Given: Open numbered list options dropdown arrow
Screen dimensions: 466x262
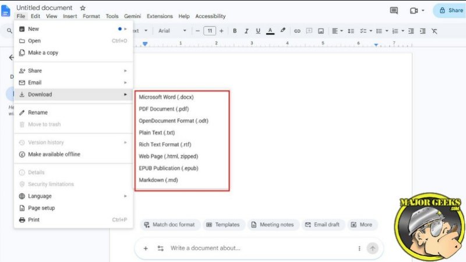Looking at the screenshot, I should pos(403,31).
